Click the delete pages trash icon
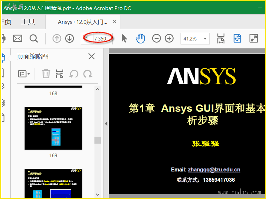Viewport: 266px width, 199px height. pos(46,74)
